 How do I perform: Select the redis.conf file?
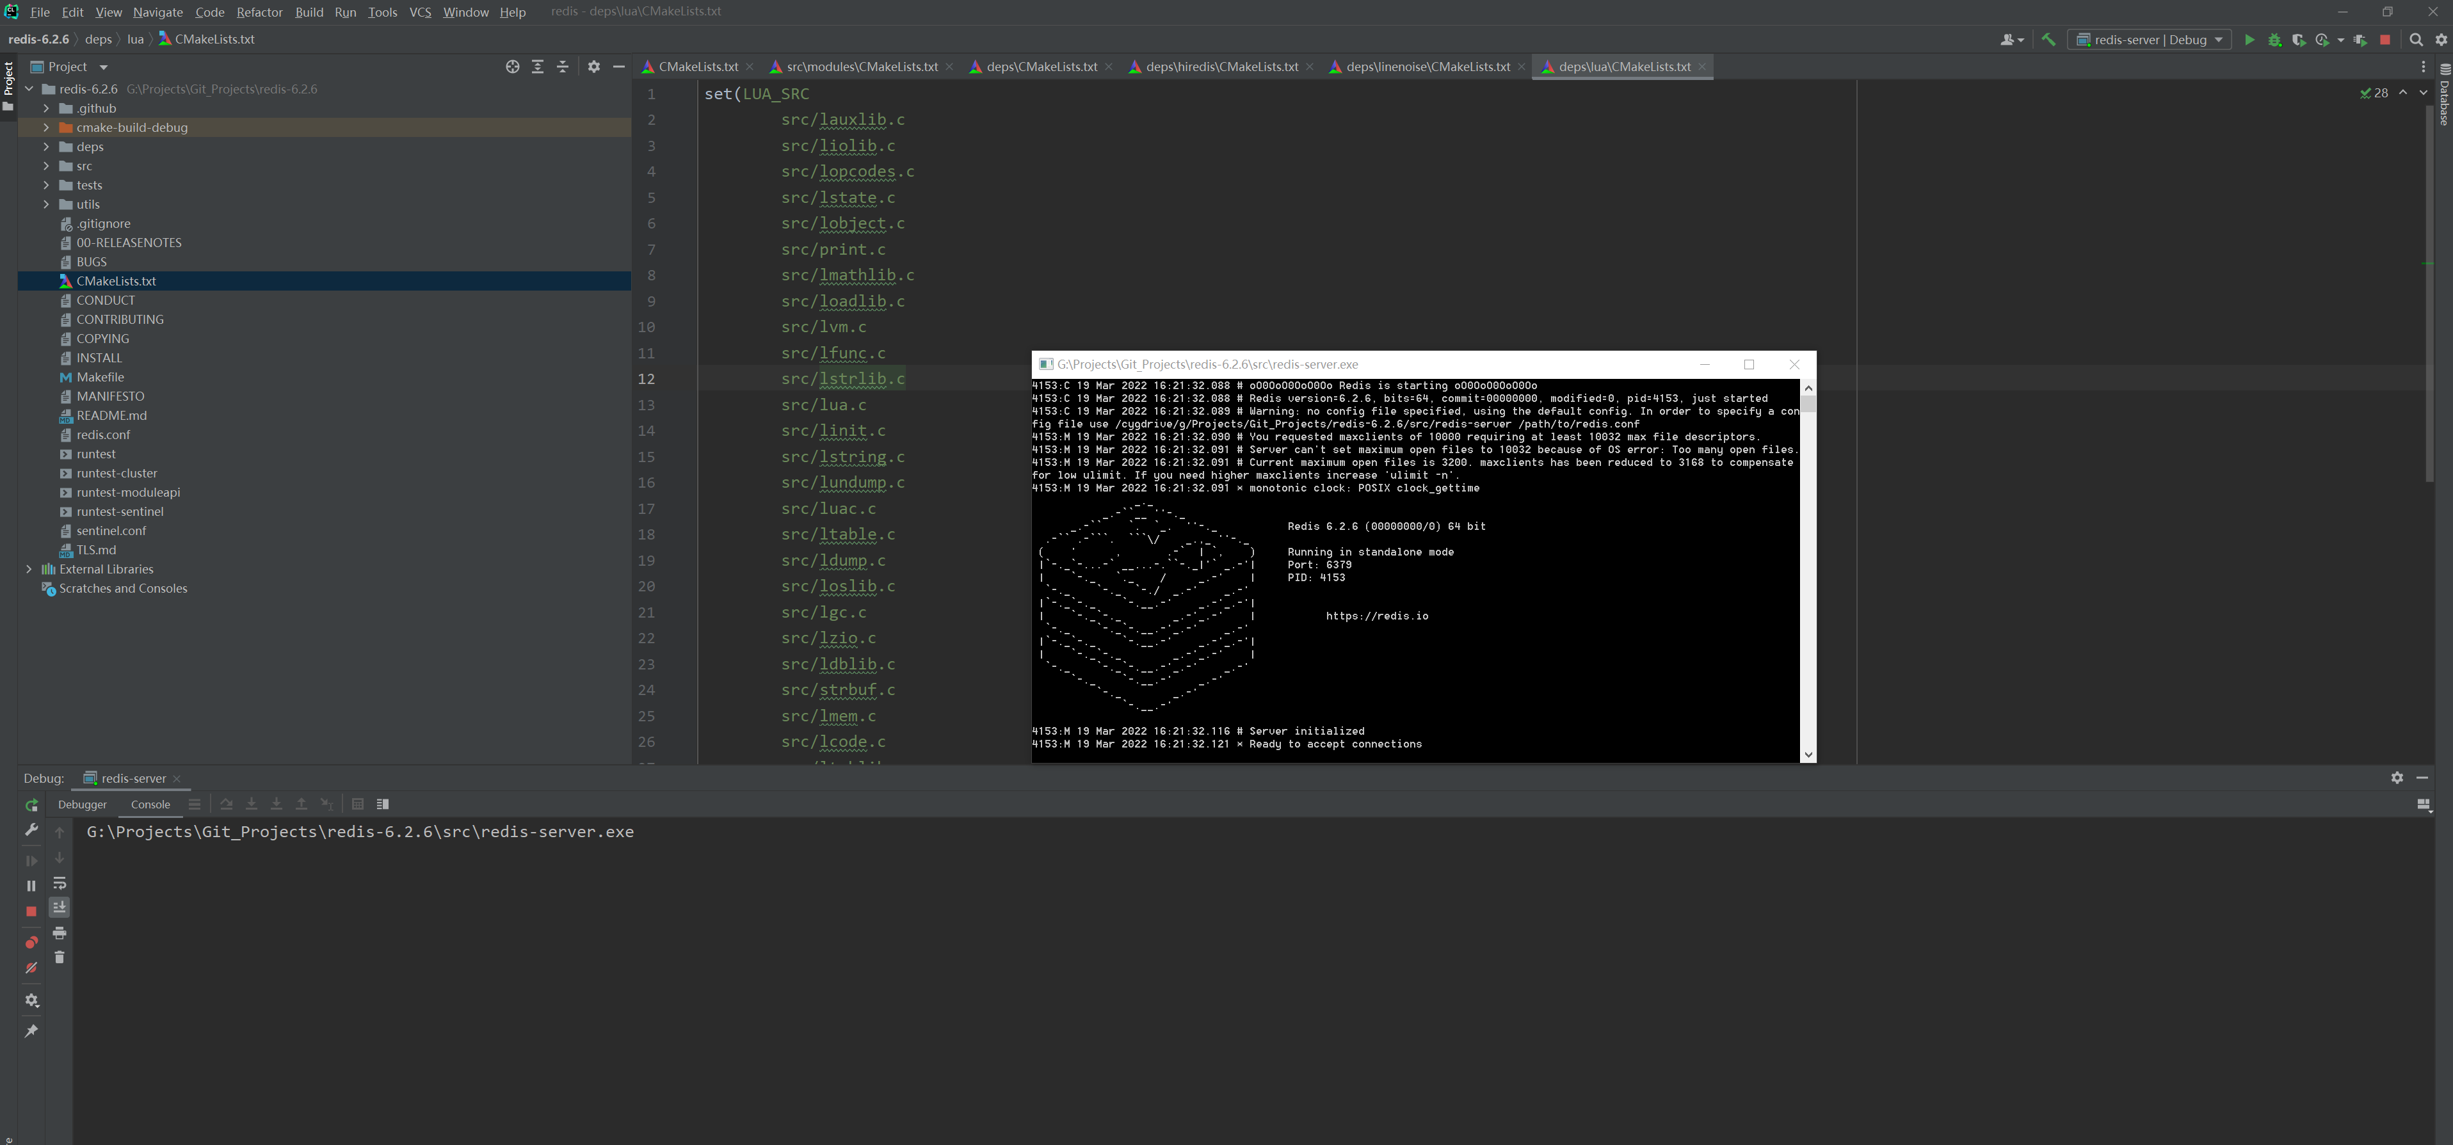point(103,435)
